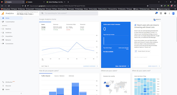Go back in browser history
Viewport: 177px width, 95px height.
2,6
